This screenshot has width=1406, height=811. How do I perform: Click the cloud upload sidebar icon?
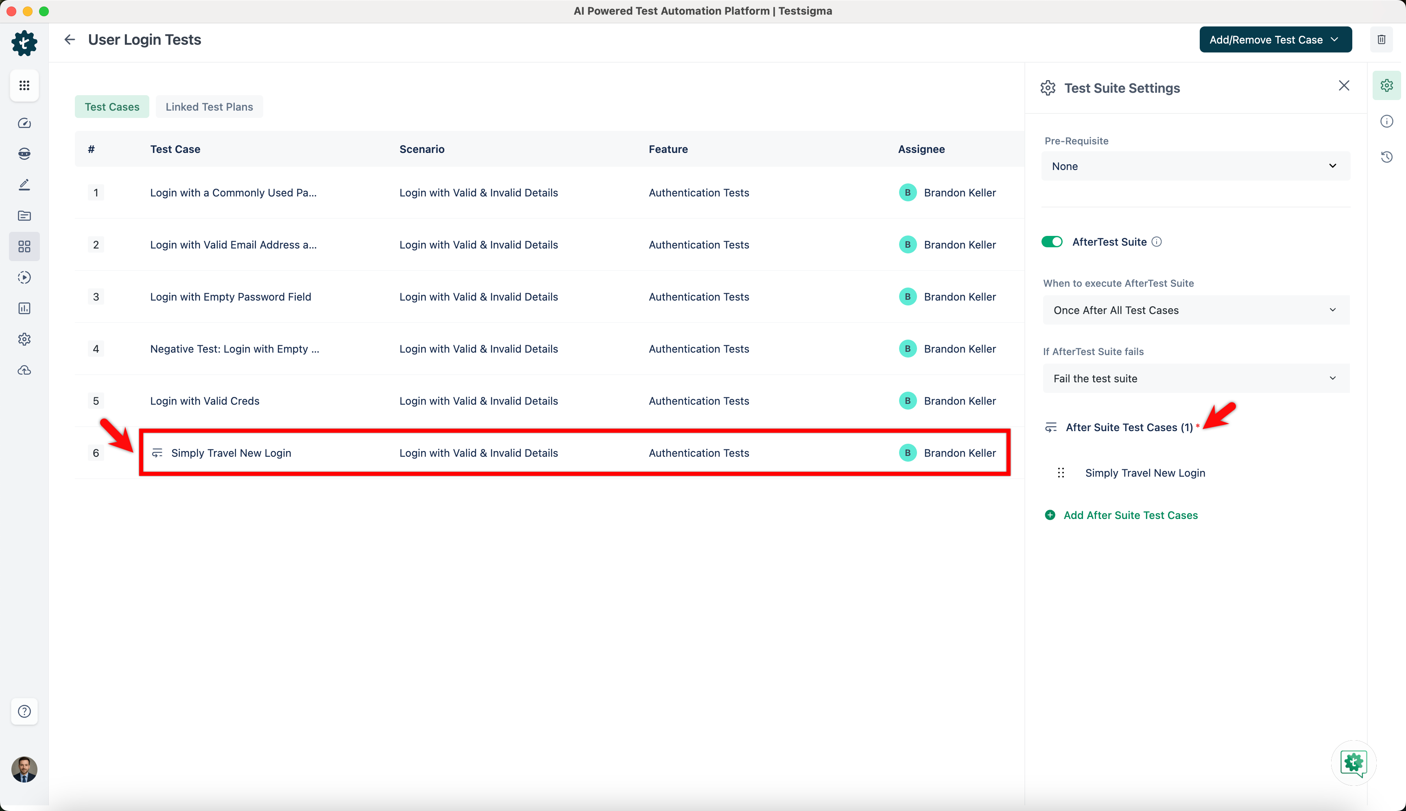[24, 371]
